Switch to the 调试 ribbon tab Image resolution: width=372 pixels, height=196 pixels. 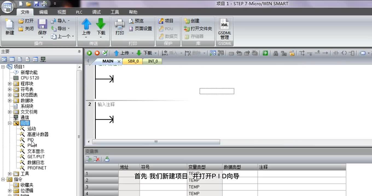96,12
